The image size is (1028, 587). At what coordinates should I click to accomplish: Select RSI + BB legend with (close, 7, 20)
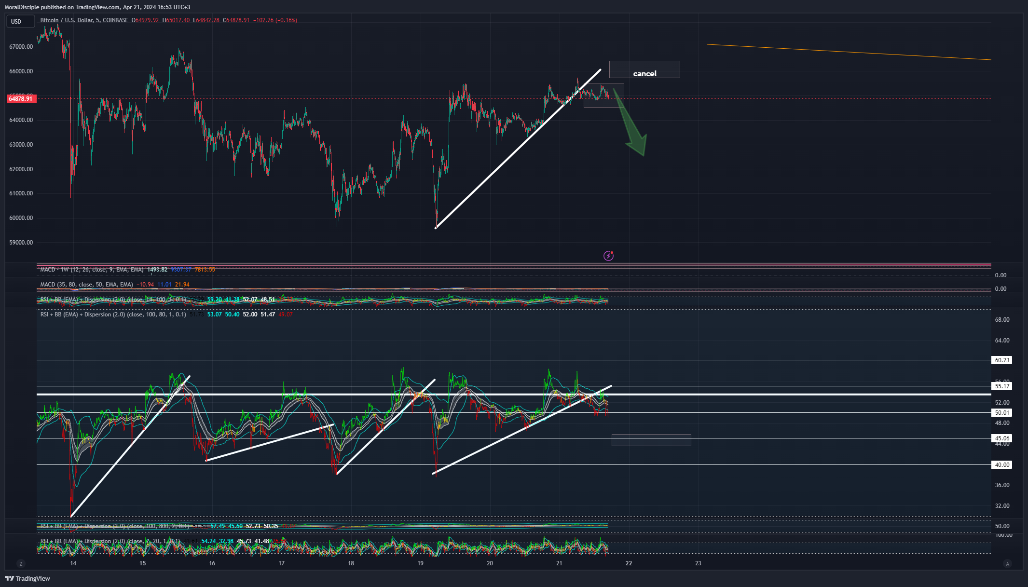tap(110, 541)
